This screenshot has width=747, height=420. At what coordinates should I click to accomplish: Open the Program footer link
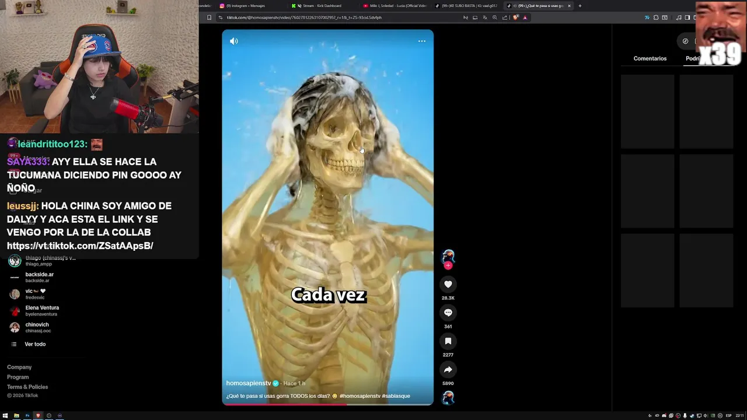coord(18,377)
